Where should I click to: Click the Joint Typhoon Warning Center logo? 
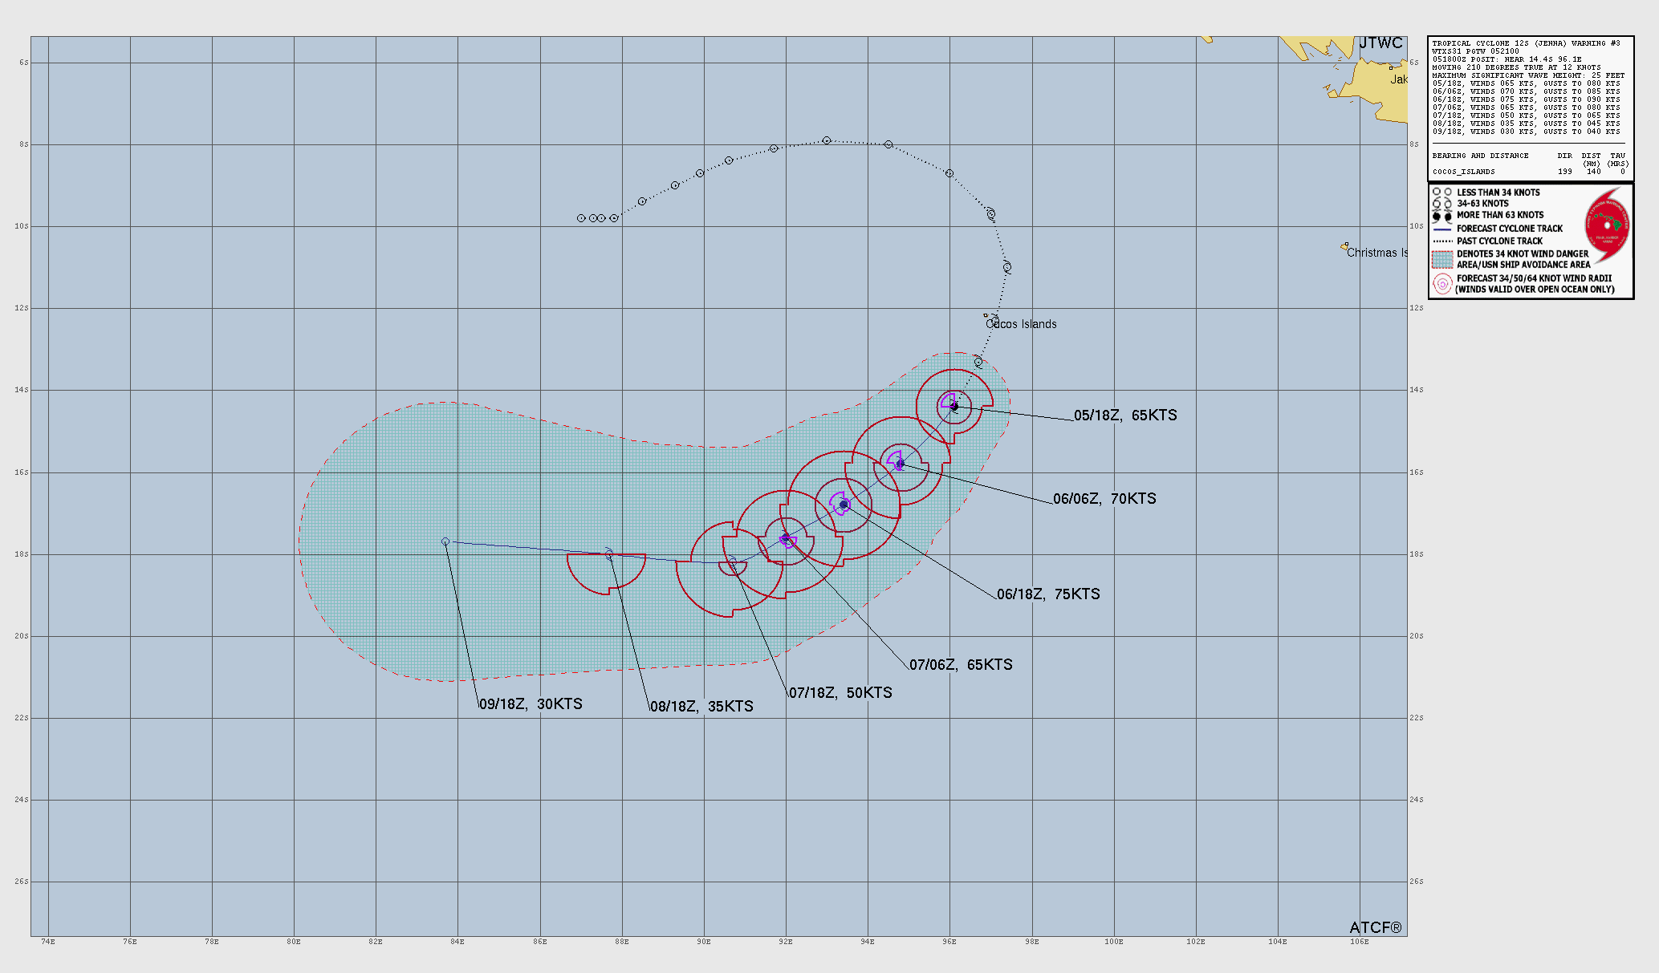click(x=1607, y=225)
